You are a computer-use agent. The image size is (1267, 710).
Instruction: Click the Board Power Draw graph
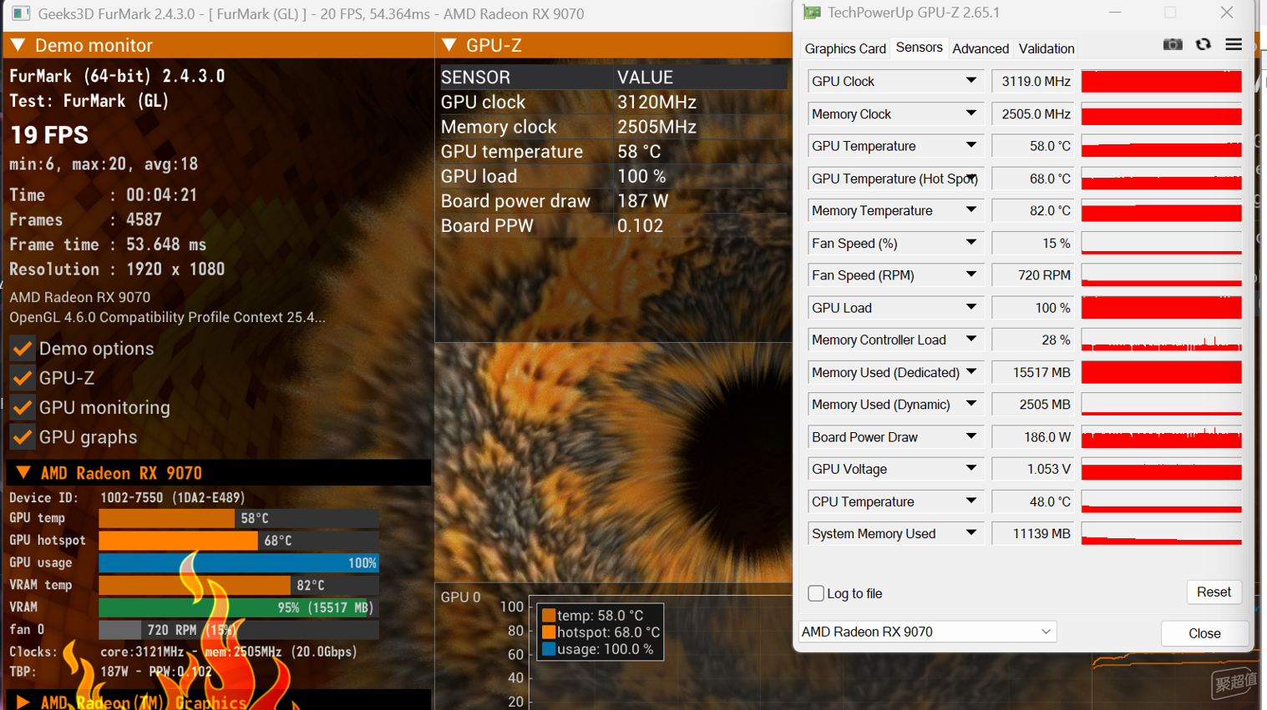(x=1161, y=436)
